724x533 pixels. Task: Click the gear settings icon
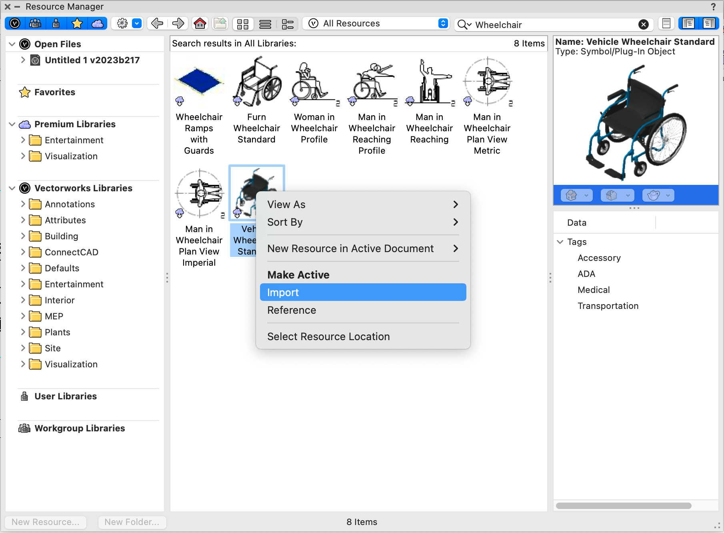pyautogui.click(x=122, y=23)
